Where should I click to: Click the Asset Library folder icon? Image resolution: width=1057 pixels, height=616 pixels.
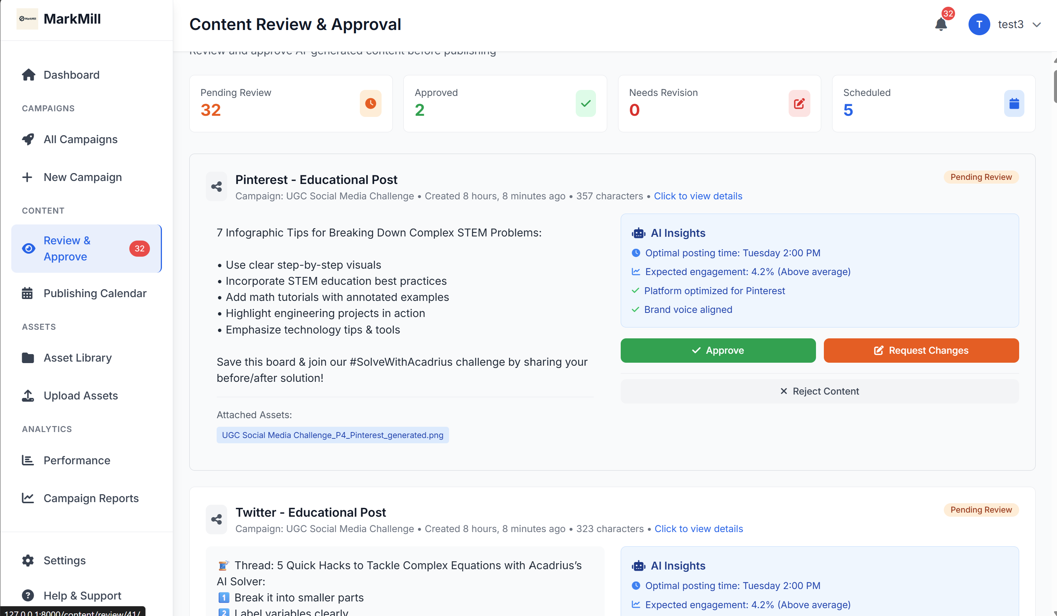(28, 358)
